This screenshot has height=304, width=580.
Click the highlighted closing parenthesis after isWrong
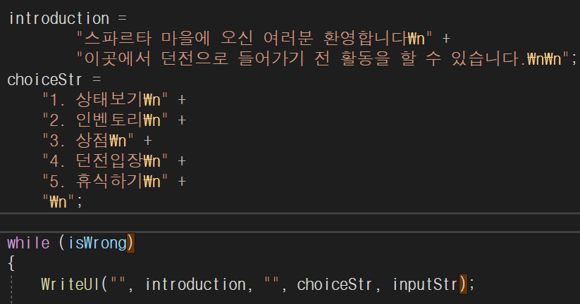[130, 243]
